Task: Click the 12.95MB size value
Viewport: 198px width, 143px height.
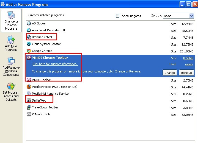Action: tap(187, 24)
